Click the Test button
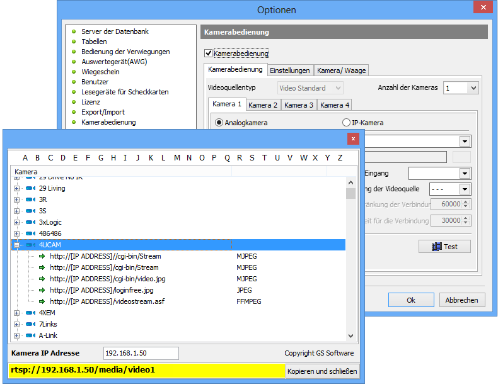 [444, 247]
